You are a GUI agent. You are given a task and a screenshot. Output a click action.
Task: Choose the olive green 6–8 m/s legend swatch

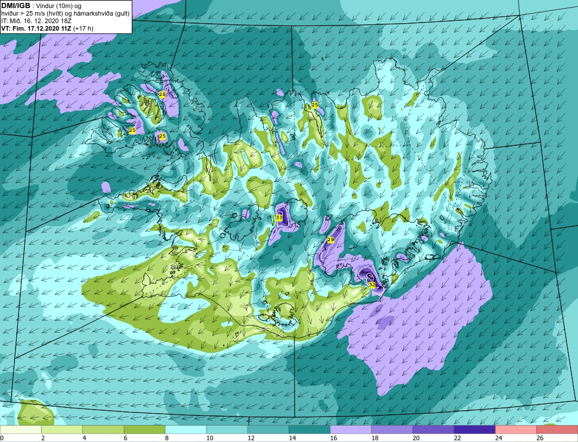144,430
